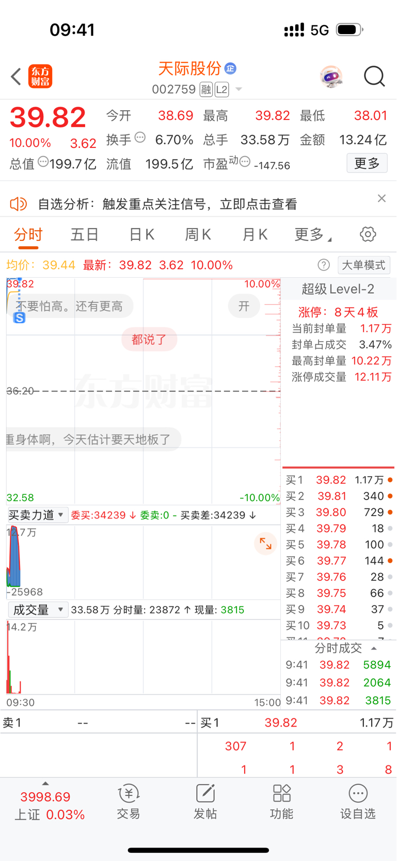
Task: Switch to 日K chart tab
Action: click(141, 235)
